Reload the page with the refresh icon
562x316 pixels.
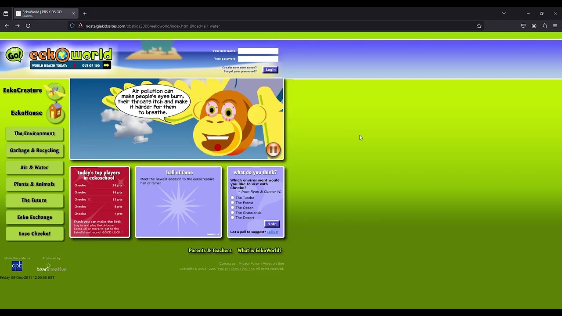pos(28,26)
